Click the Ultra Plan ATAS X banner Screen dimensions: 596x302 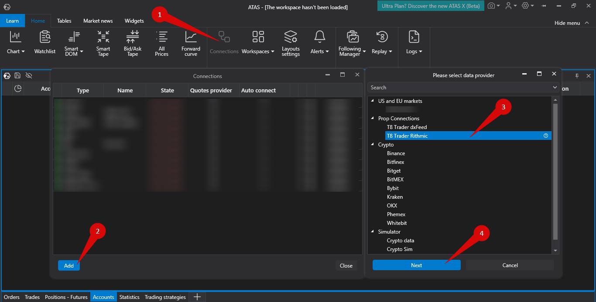pos(431,6)
